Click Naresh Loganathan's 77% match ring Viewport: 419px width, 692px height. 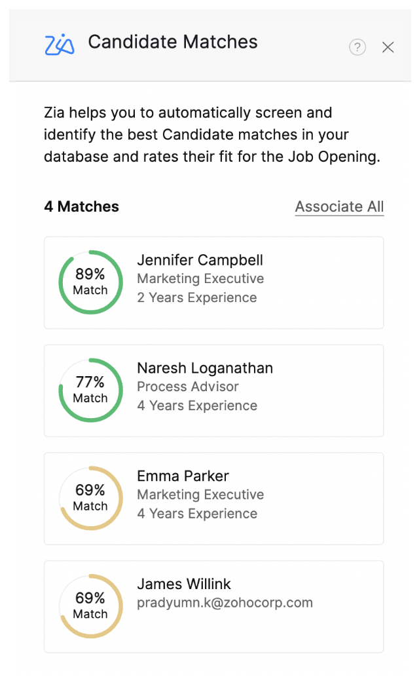(x=90, y=390)
